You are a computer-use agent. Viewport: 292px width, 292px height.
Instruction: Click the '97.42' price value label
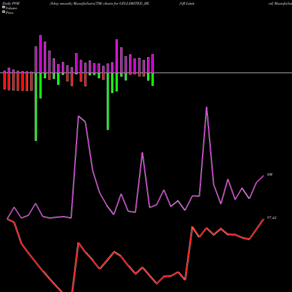pos(272,218)
